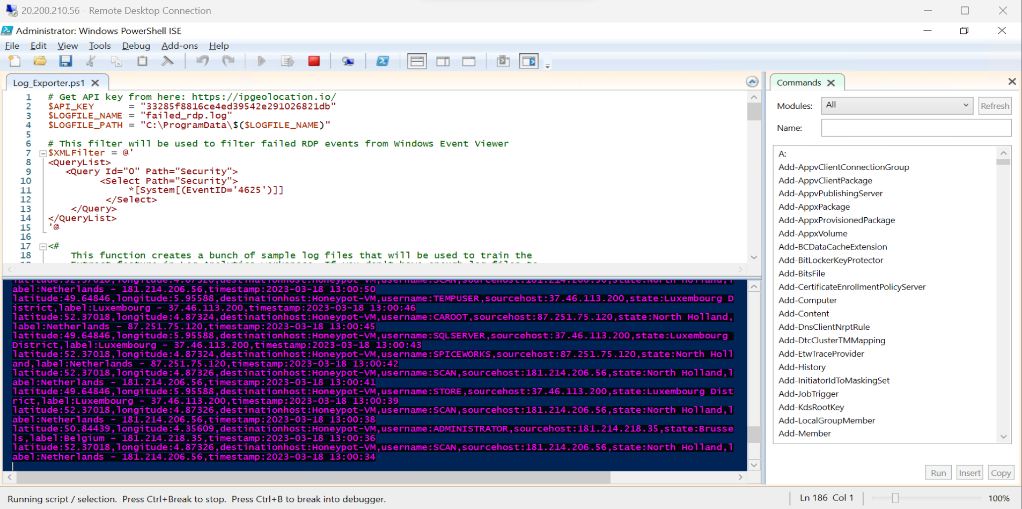Open the Add-ons menu

180,46
